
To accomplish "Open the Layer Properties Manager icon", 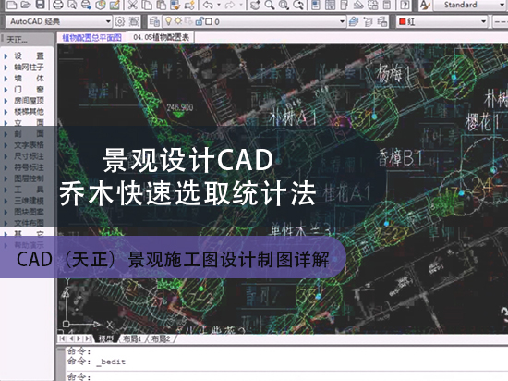I will (154, 21).
